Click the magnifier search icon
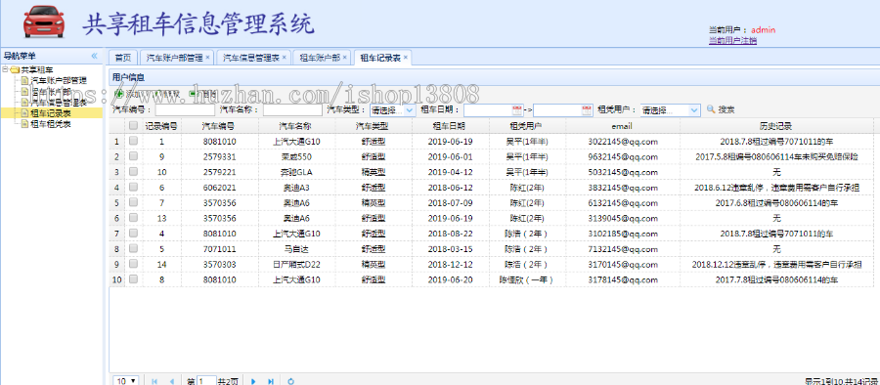880x385 pixels. 711,109
